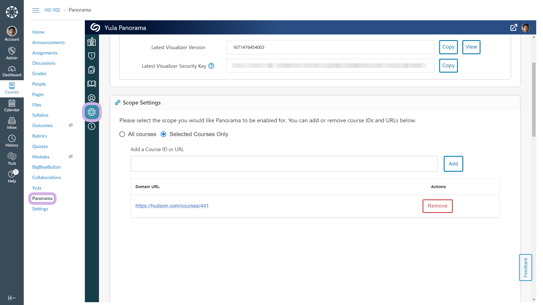Open Home in course menu
This screenshot has width=543, height=305.
38,32
